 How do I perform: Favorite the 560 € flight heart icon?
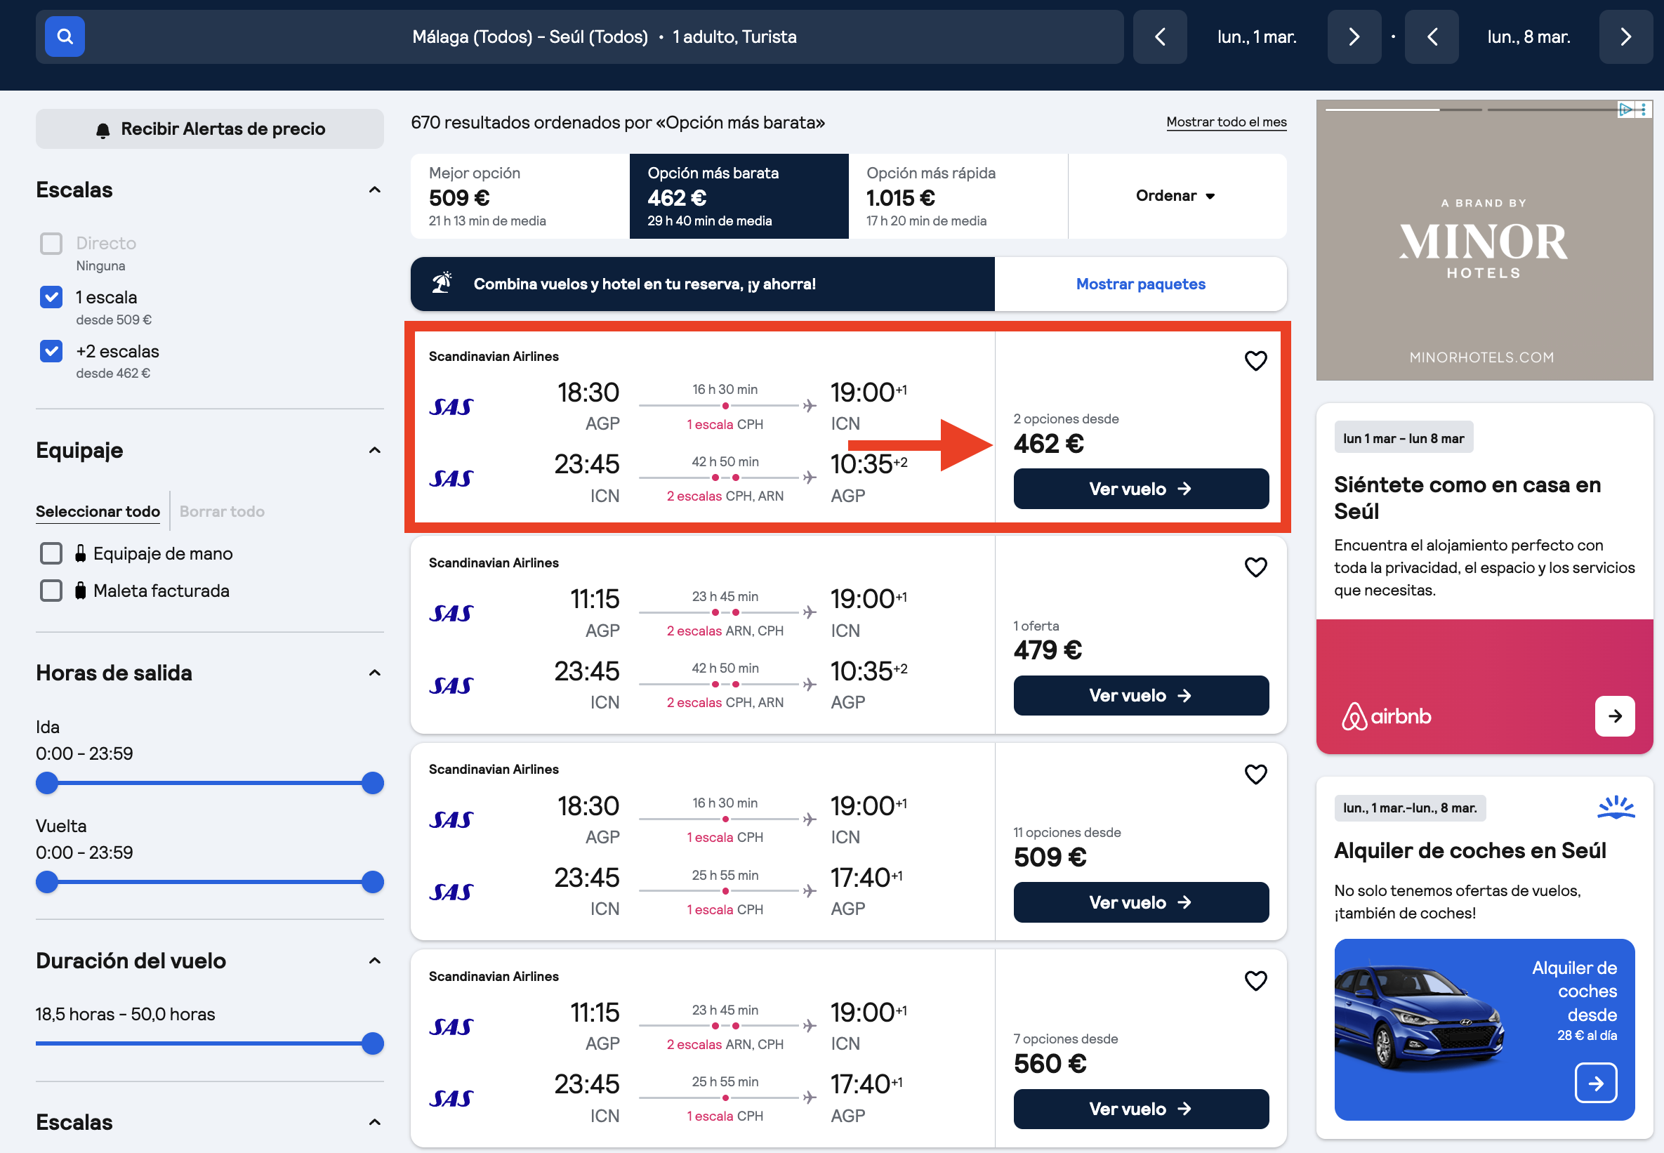pyautogui.click(x=1255, y=980)
